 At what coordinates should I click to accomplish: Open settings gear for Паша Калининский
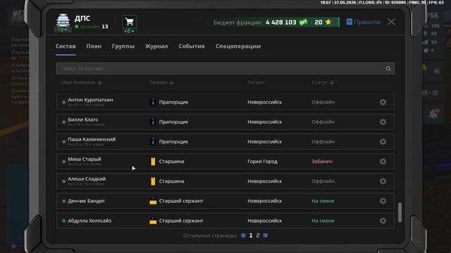coord(383,142)
